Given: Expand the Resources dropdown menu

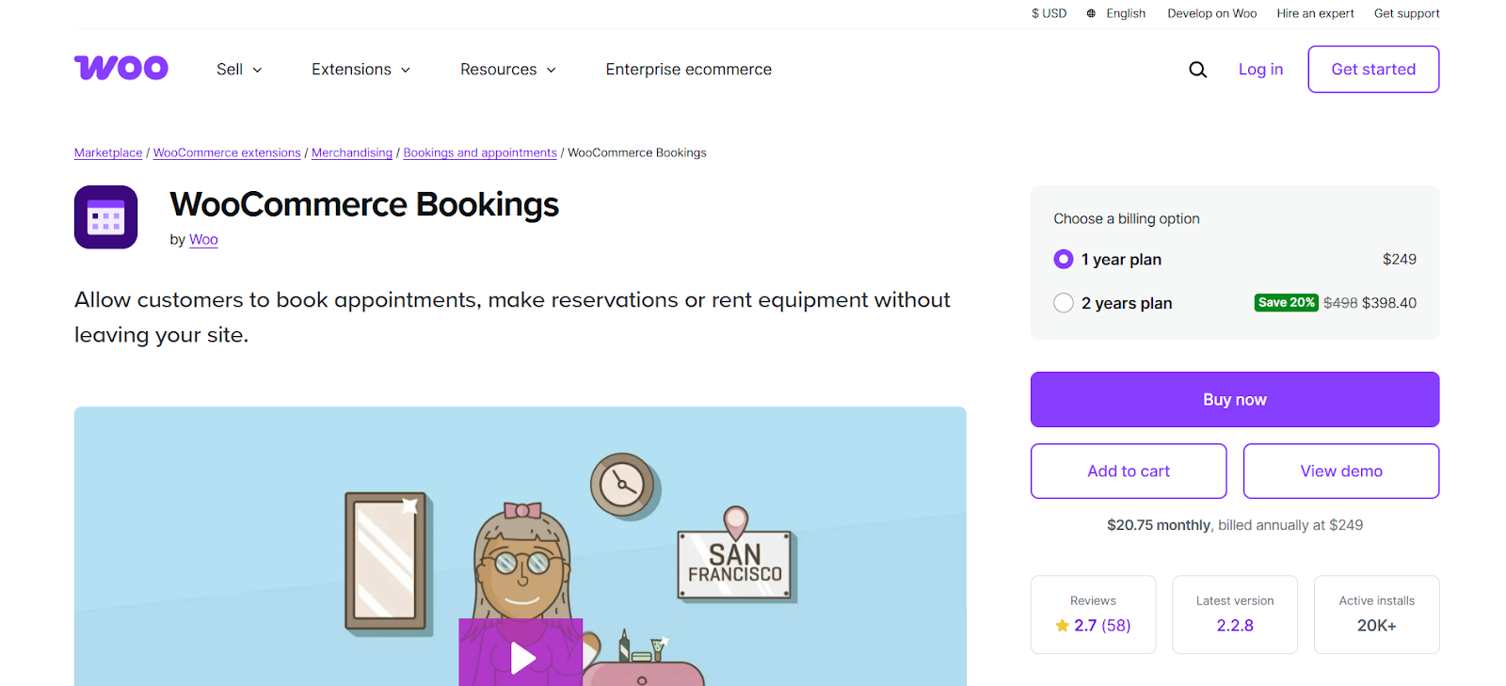Looking at the screenshot, I should pyautogui.click(x=507, y=70).
